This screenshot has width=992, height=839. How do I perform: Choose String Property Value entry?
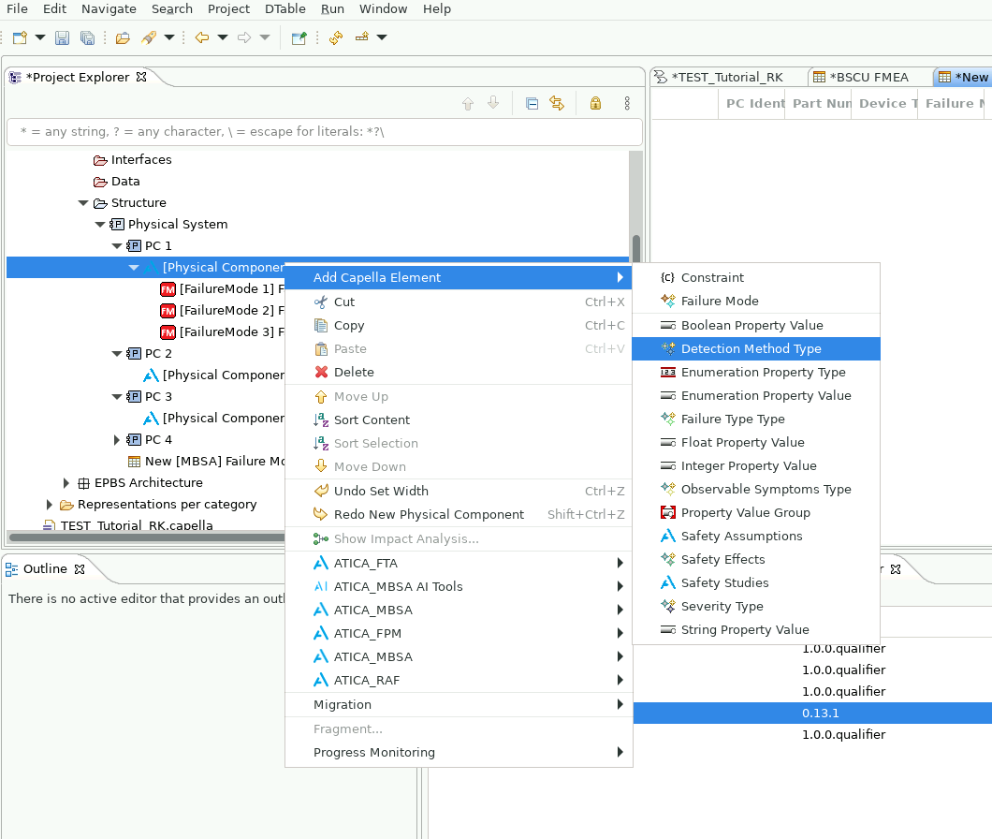coord(756,630)
